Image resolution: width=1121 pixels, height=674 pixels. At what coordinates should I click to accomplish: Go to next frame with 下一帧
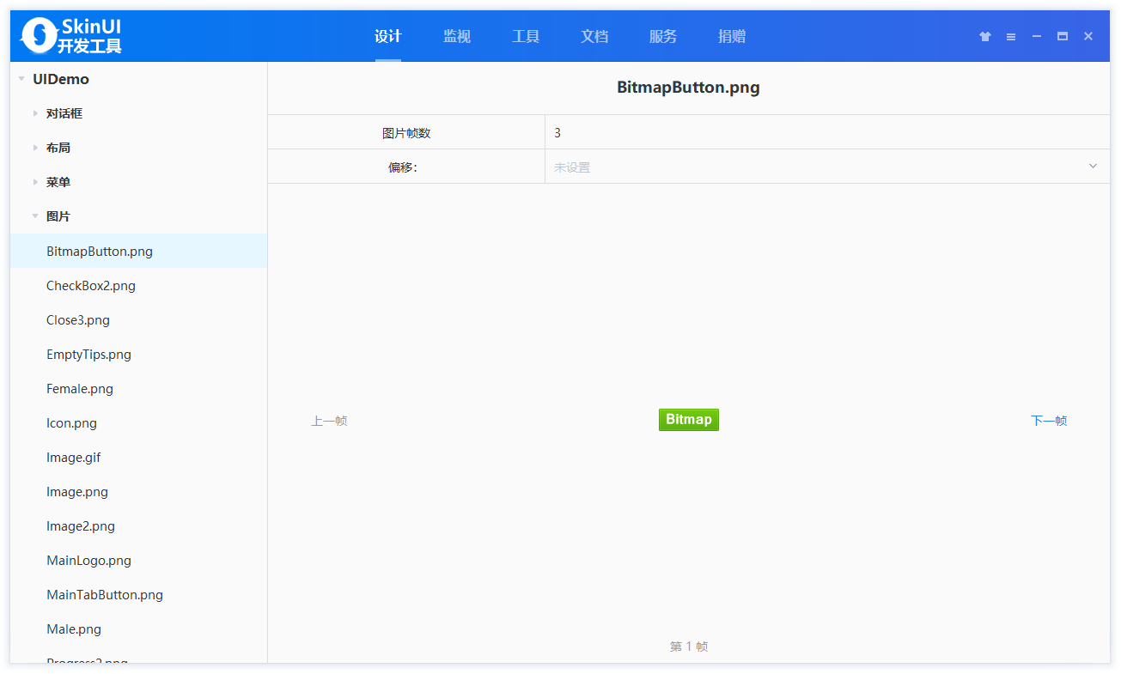(x=1049, y=421)
